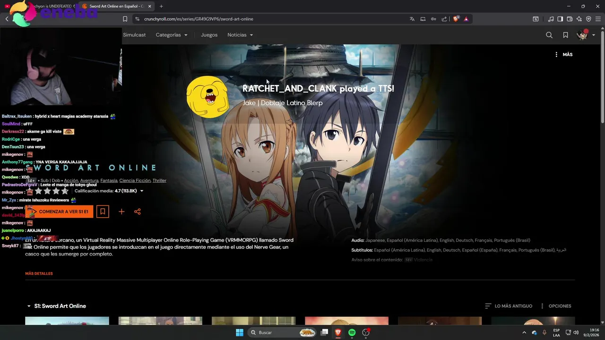Open the user profile avatar menu

[x=582, y=35]
